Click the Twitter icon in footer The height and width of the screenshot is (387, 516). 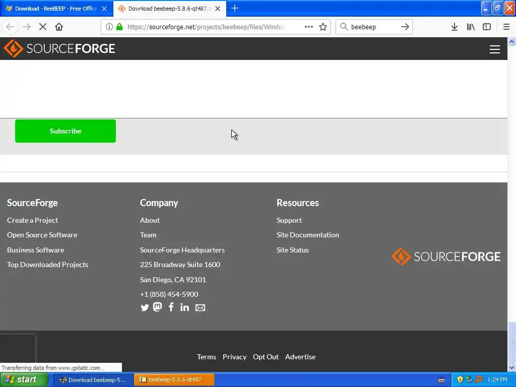145,307
